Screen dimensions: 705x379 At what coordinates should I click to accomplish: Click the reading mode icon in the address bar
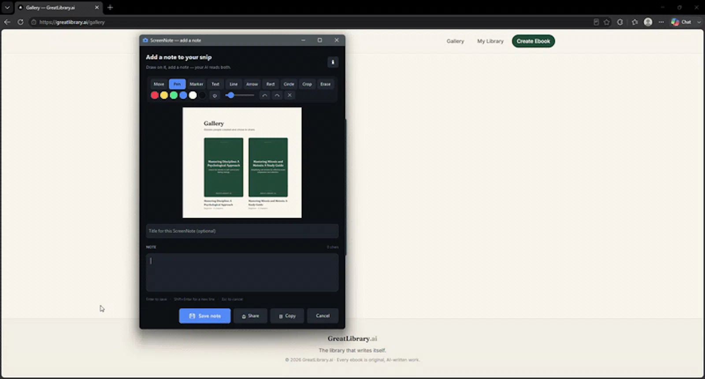tap(596, 22)
